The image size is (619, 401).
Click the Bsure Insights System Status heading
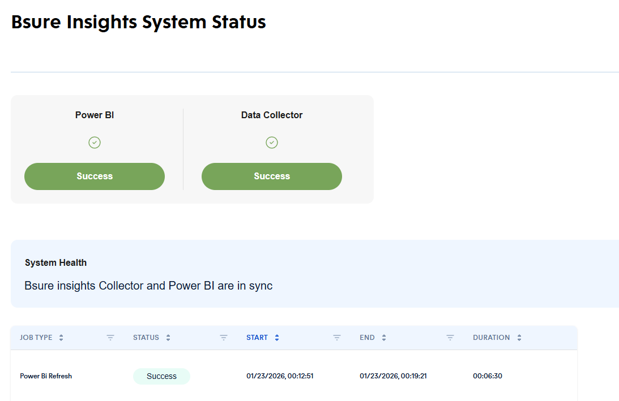(x=139, y=22)
